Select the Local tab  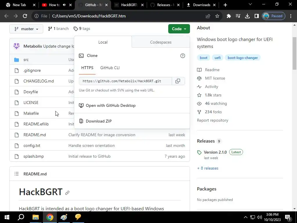pos(103,42)
